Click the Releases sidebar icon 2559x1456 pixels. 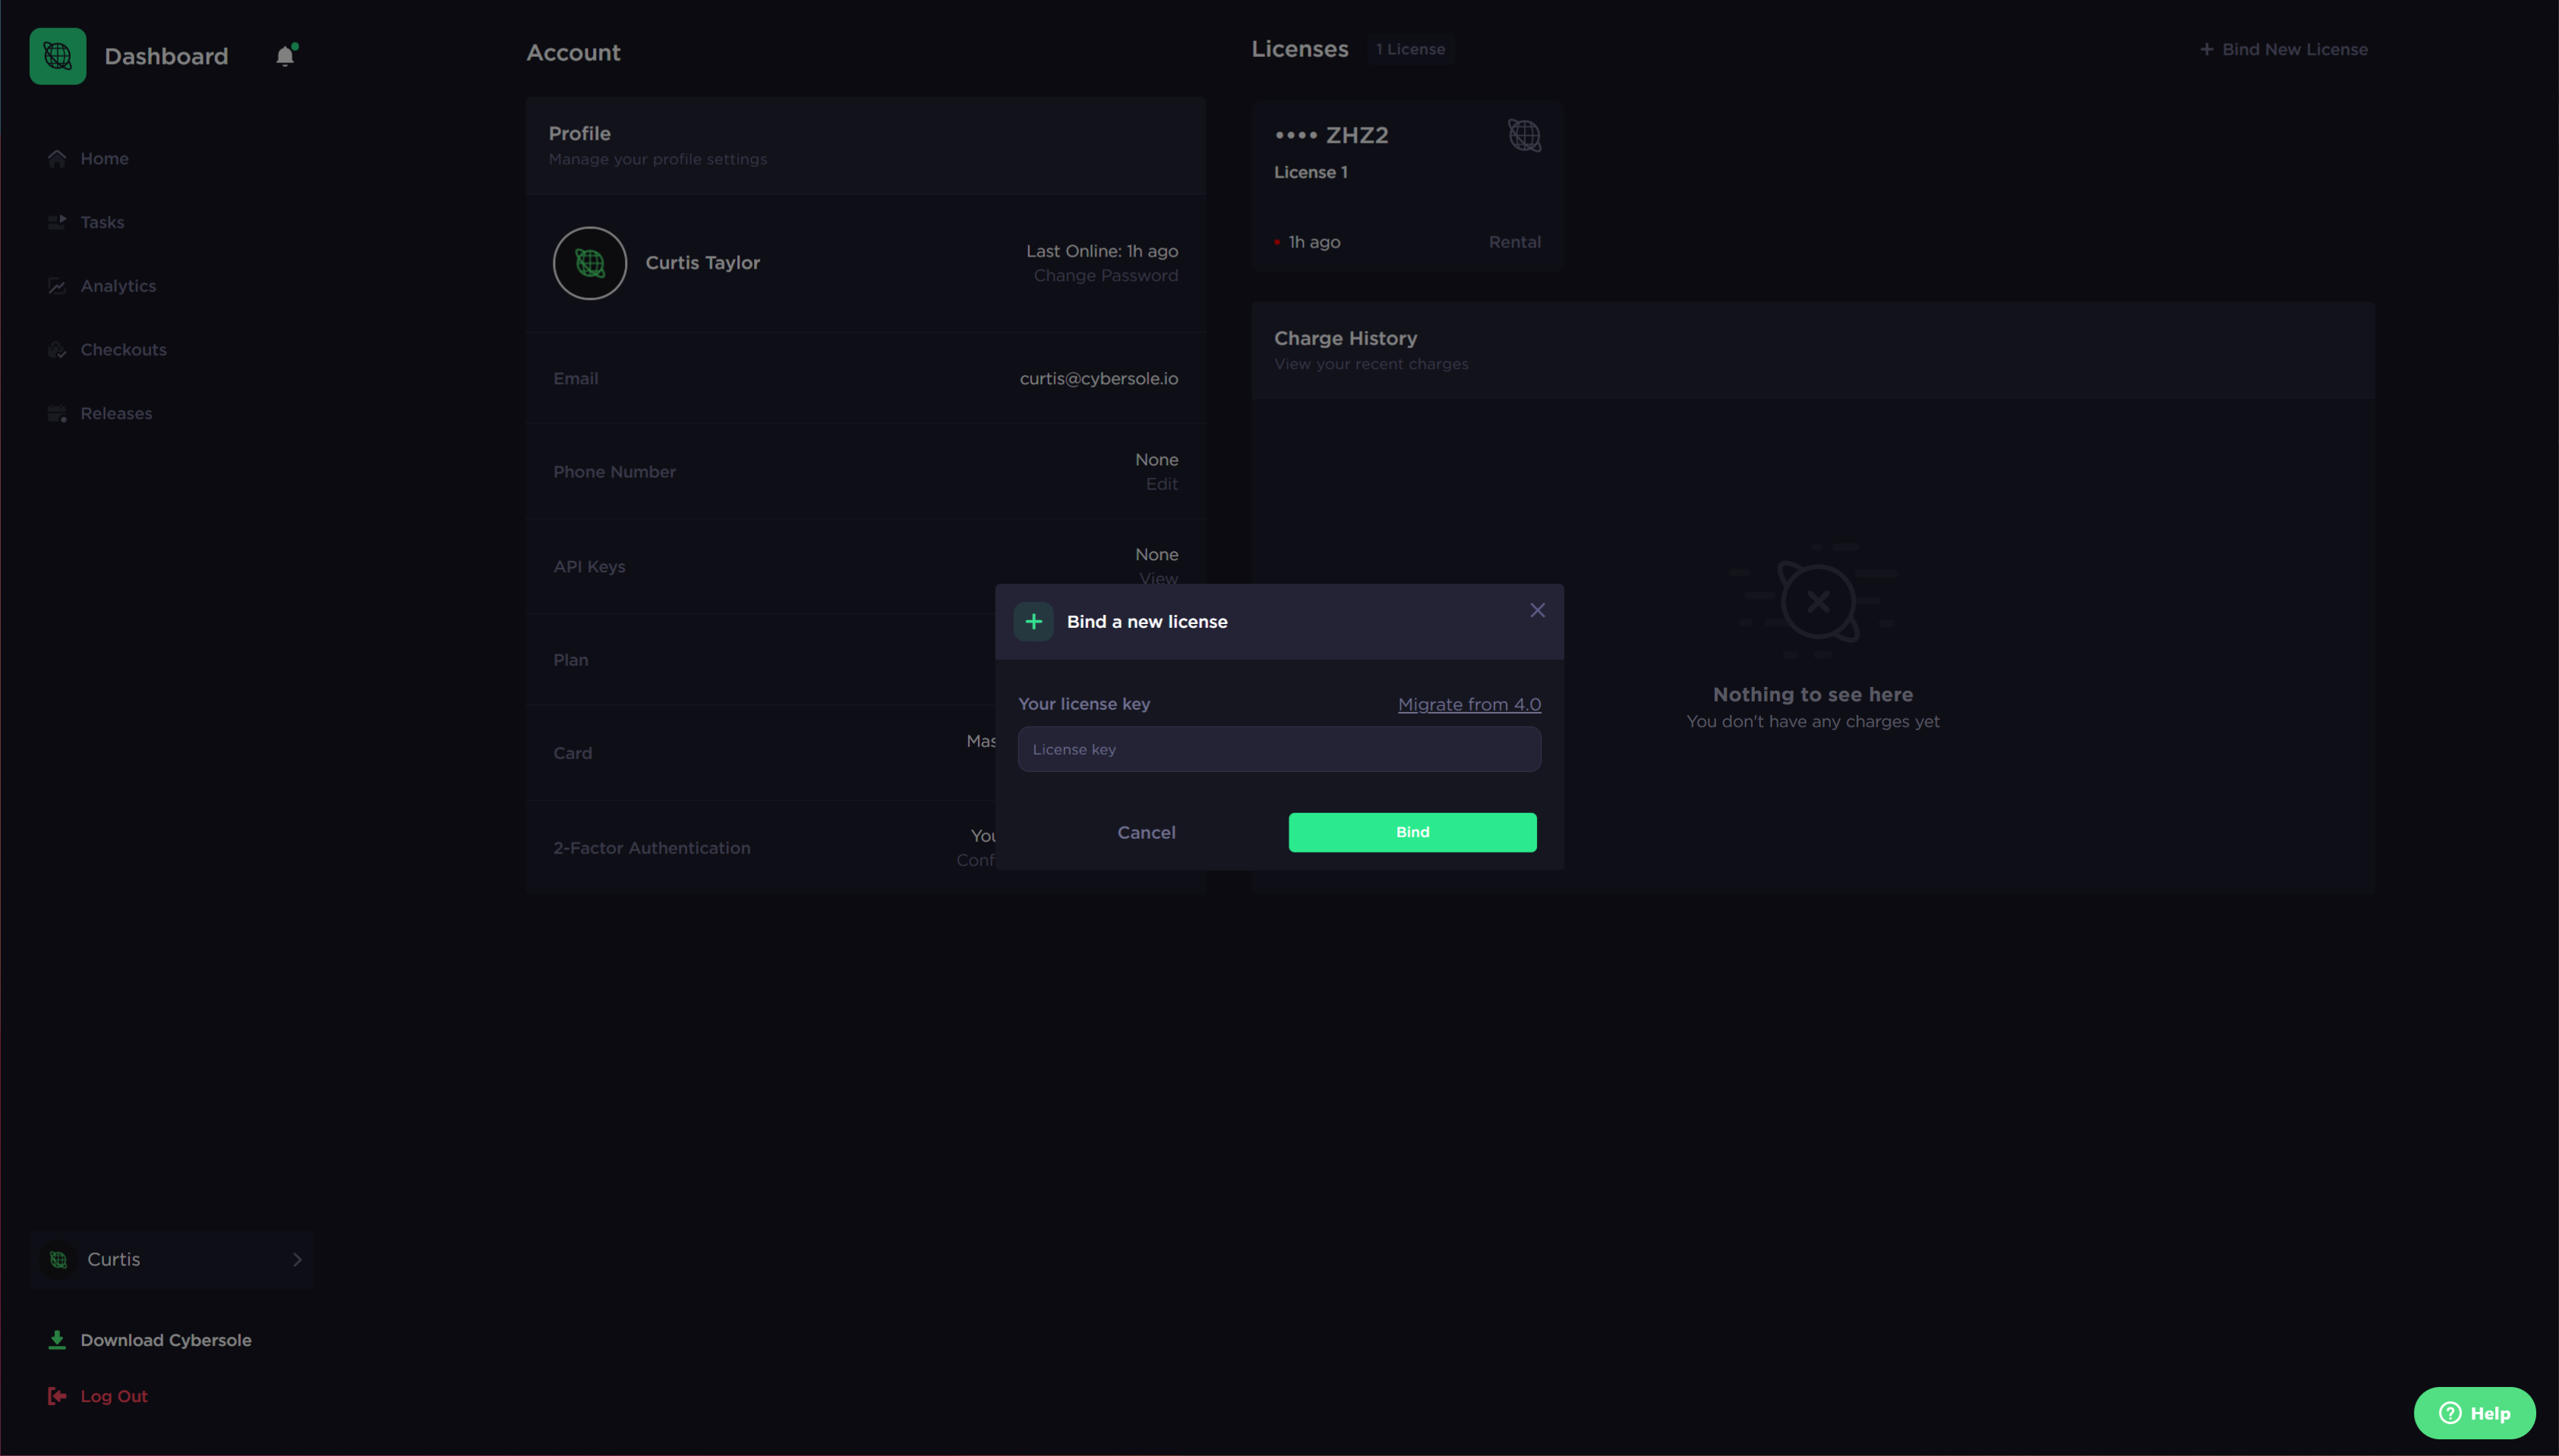(x=57, y=413)
